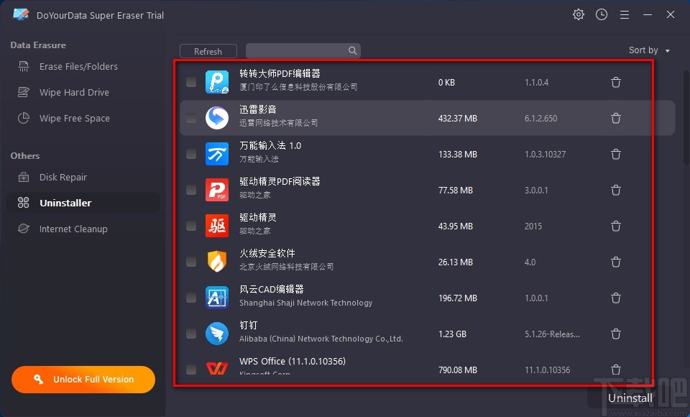Click the trash icon beside WPS Office

616,370
